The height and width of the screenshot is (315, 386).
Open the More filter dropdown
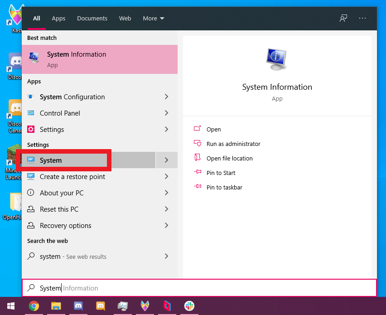[x=153, y=19]
